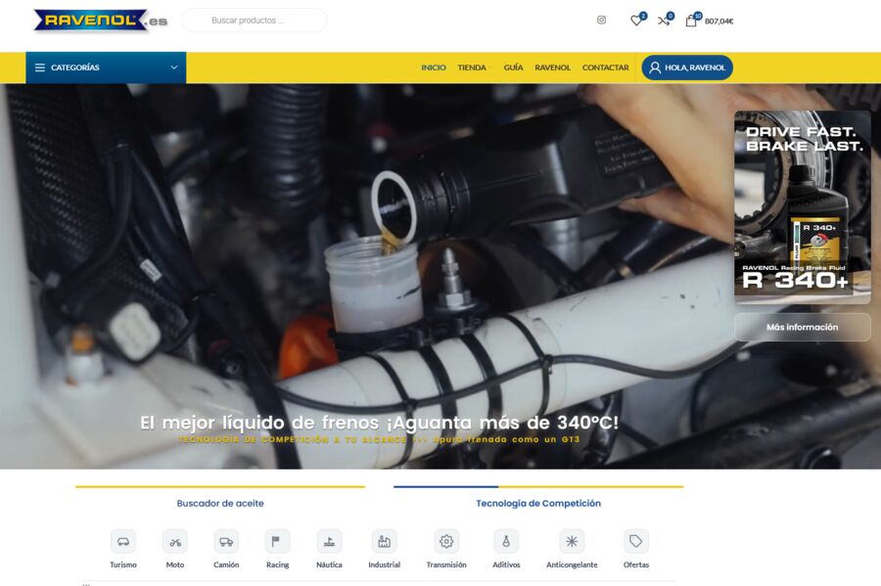
Task: Click the hamburger icon beside Categorías
Action: pos(40,68)
